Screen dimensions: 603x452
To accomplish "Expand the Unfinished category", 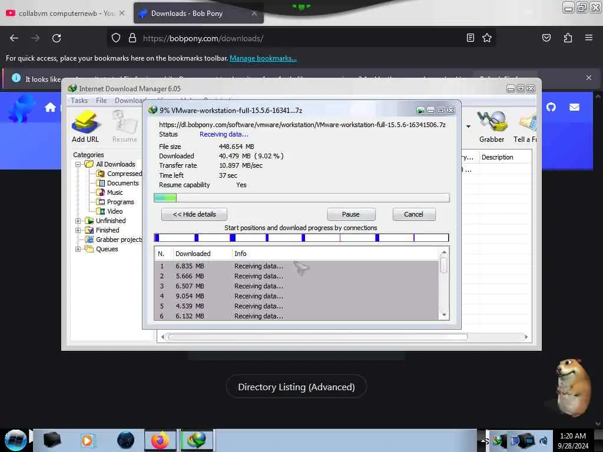I will (x=78, y=221).
